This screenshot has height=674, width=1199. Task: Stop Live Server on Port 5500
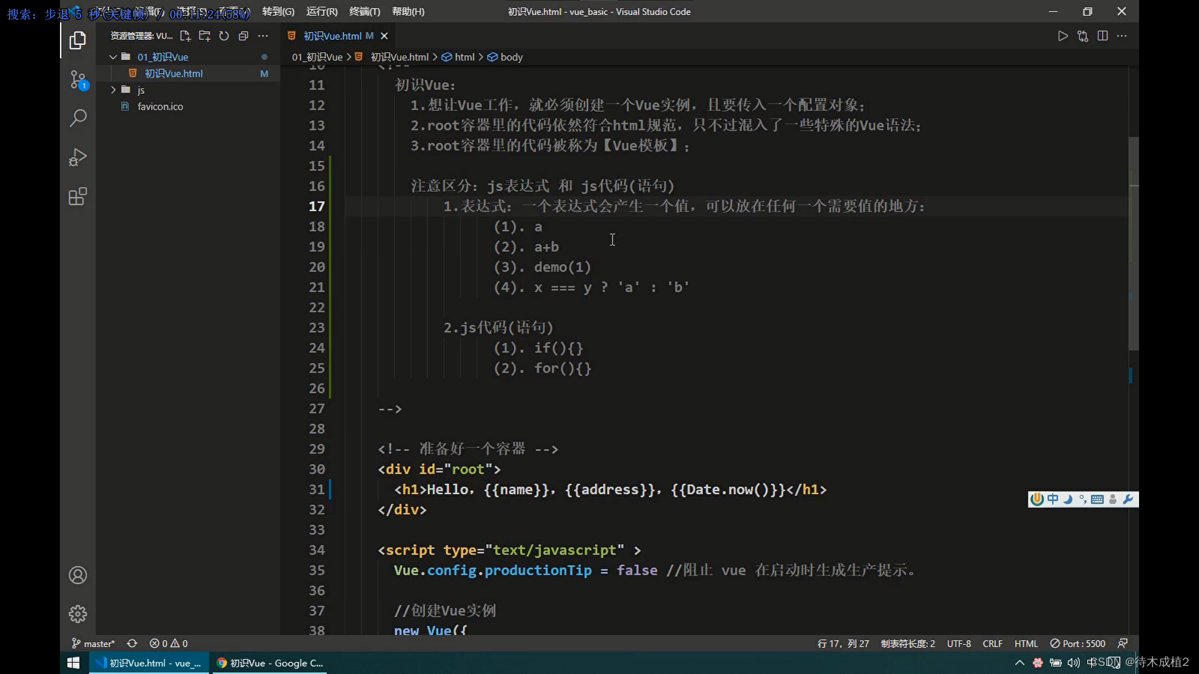1078,643
